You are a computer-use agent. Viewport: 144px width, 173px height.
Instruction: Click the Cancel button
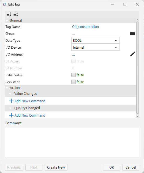[131, 167]
